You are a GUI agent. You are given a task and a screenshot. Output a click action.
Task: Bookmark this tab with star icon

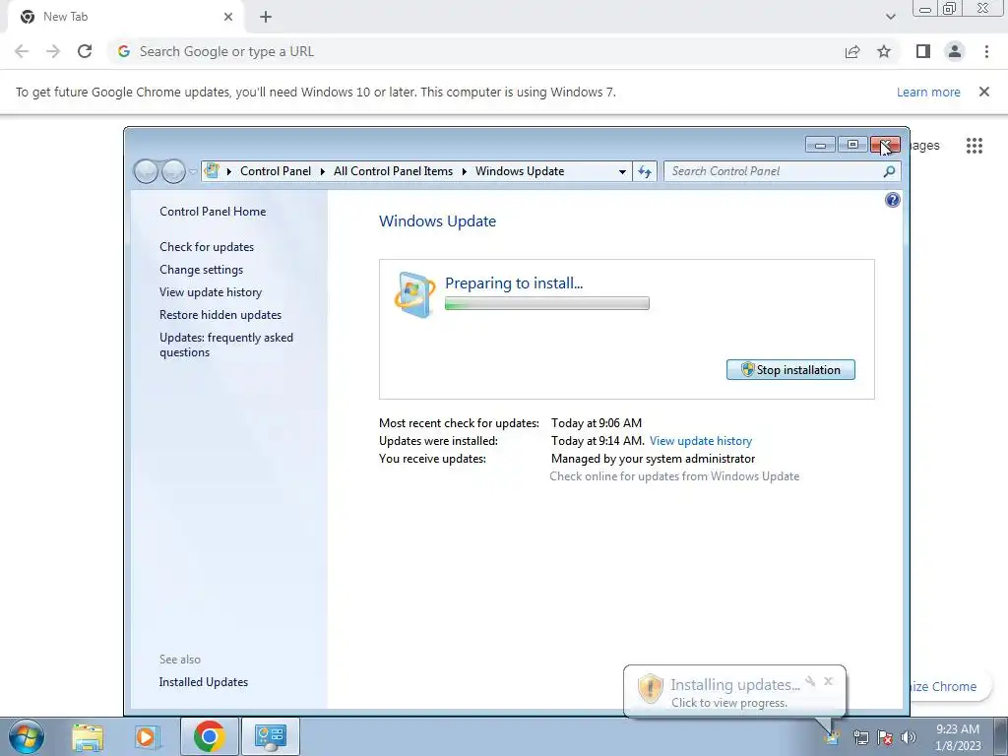point(884,51)
